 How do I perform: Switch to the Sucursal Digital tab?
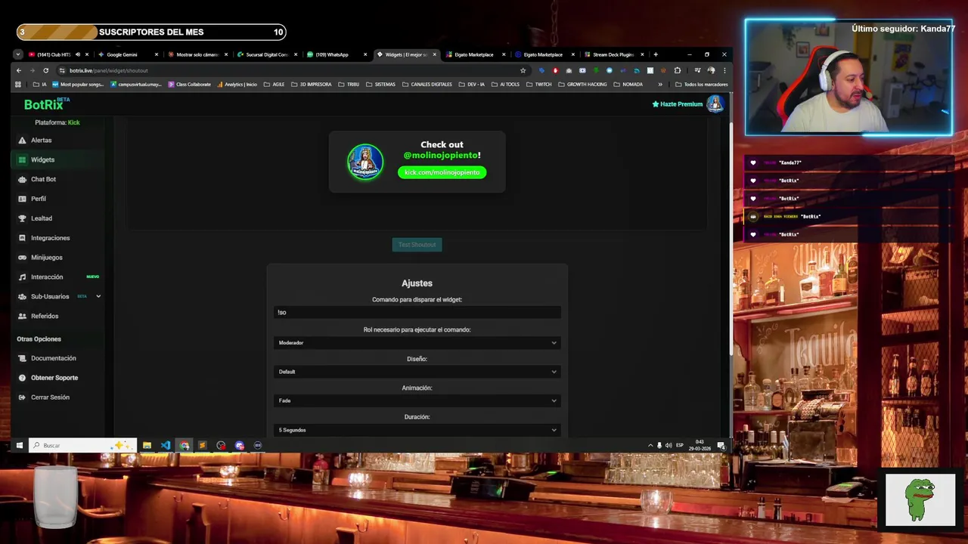click(266, 54)
